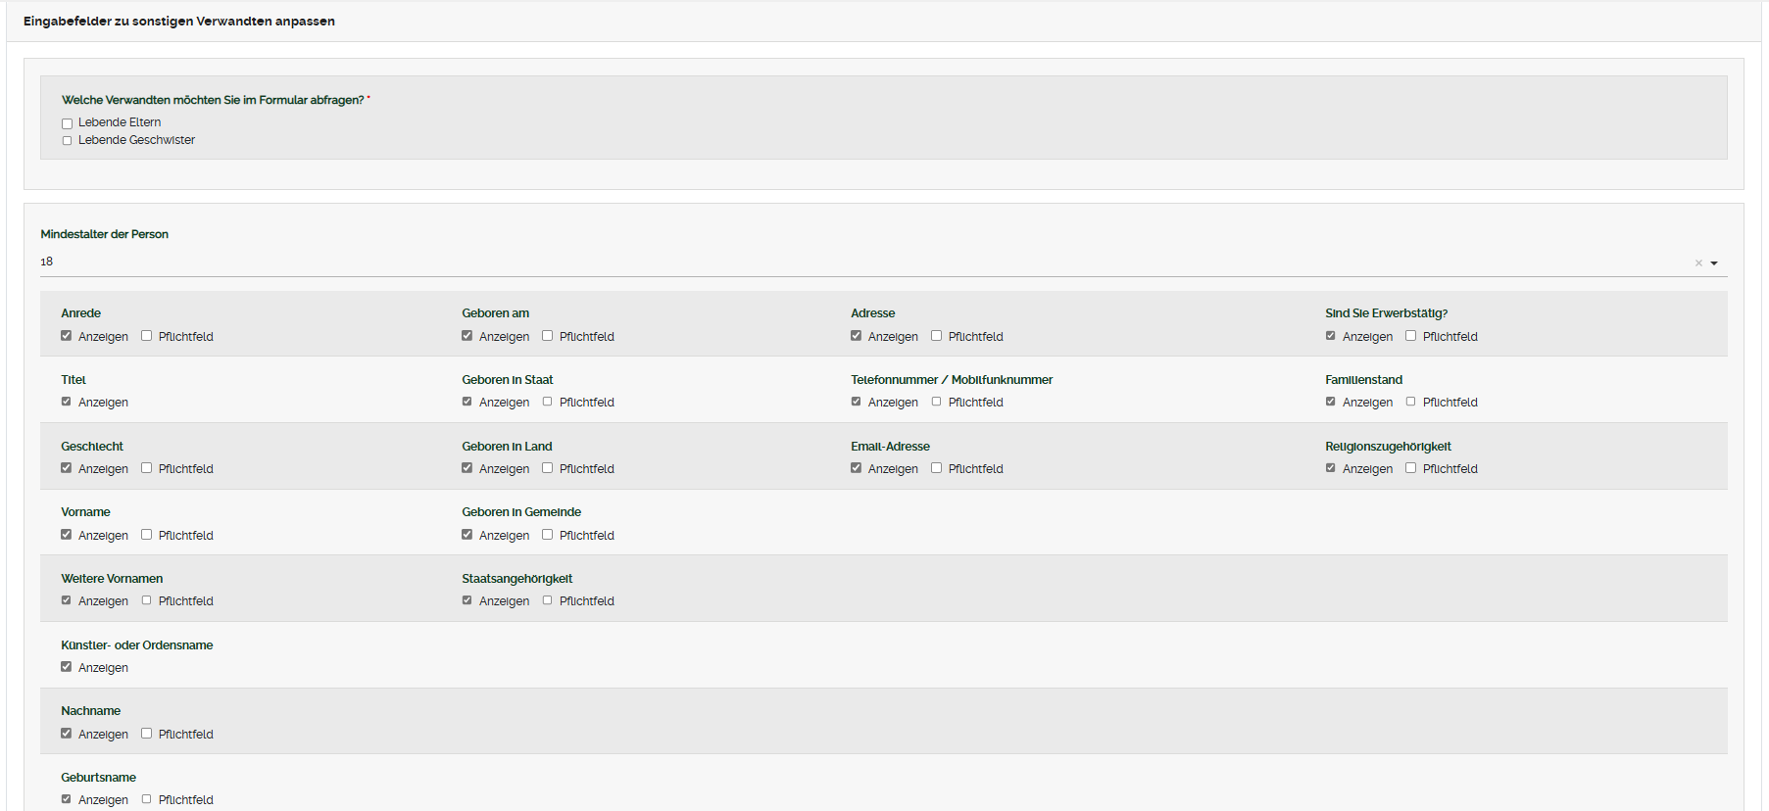Mark Anrede as Pflichtfeld
This screenshot has width=1769, height=811.
[x=147, y=336]
